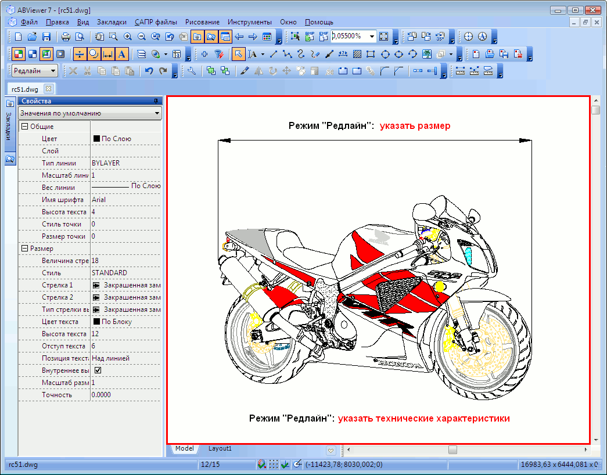Select the Dimension tool icon
607x475 pixels.
coord(343,54)
